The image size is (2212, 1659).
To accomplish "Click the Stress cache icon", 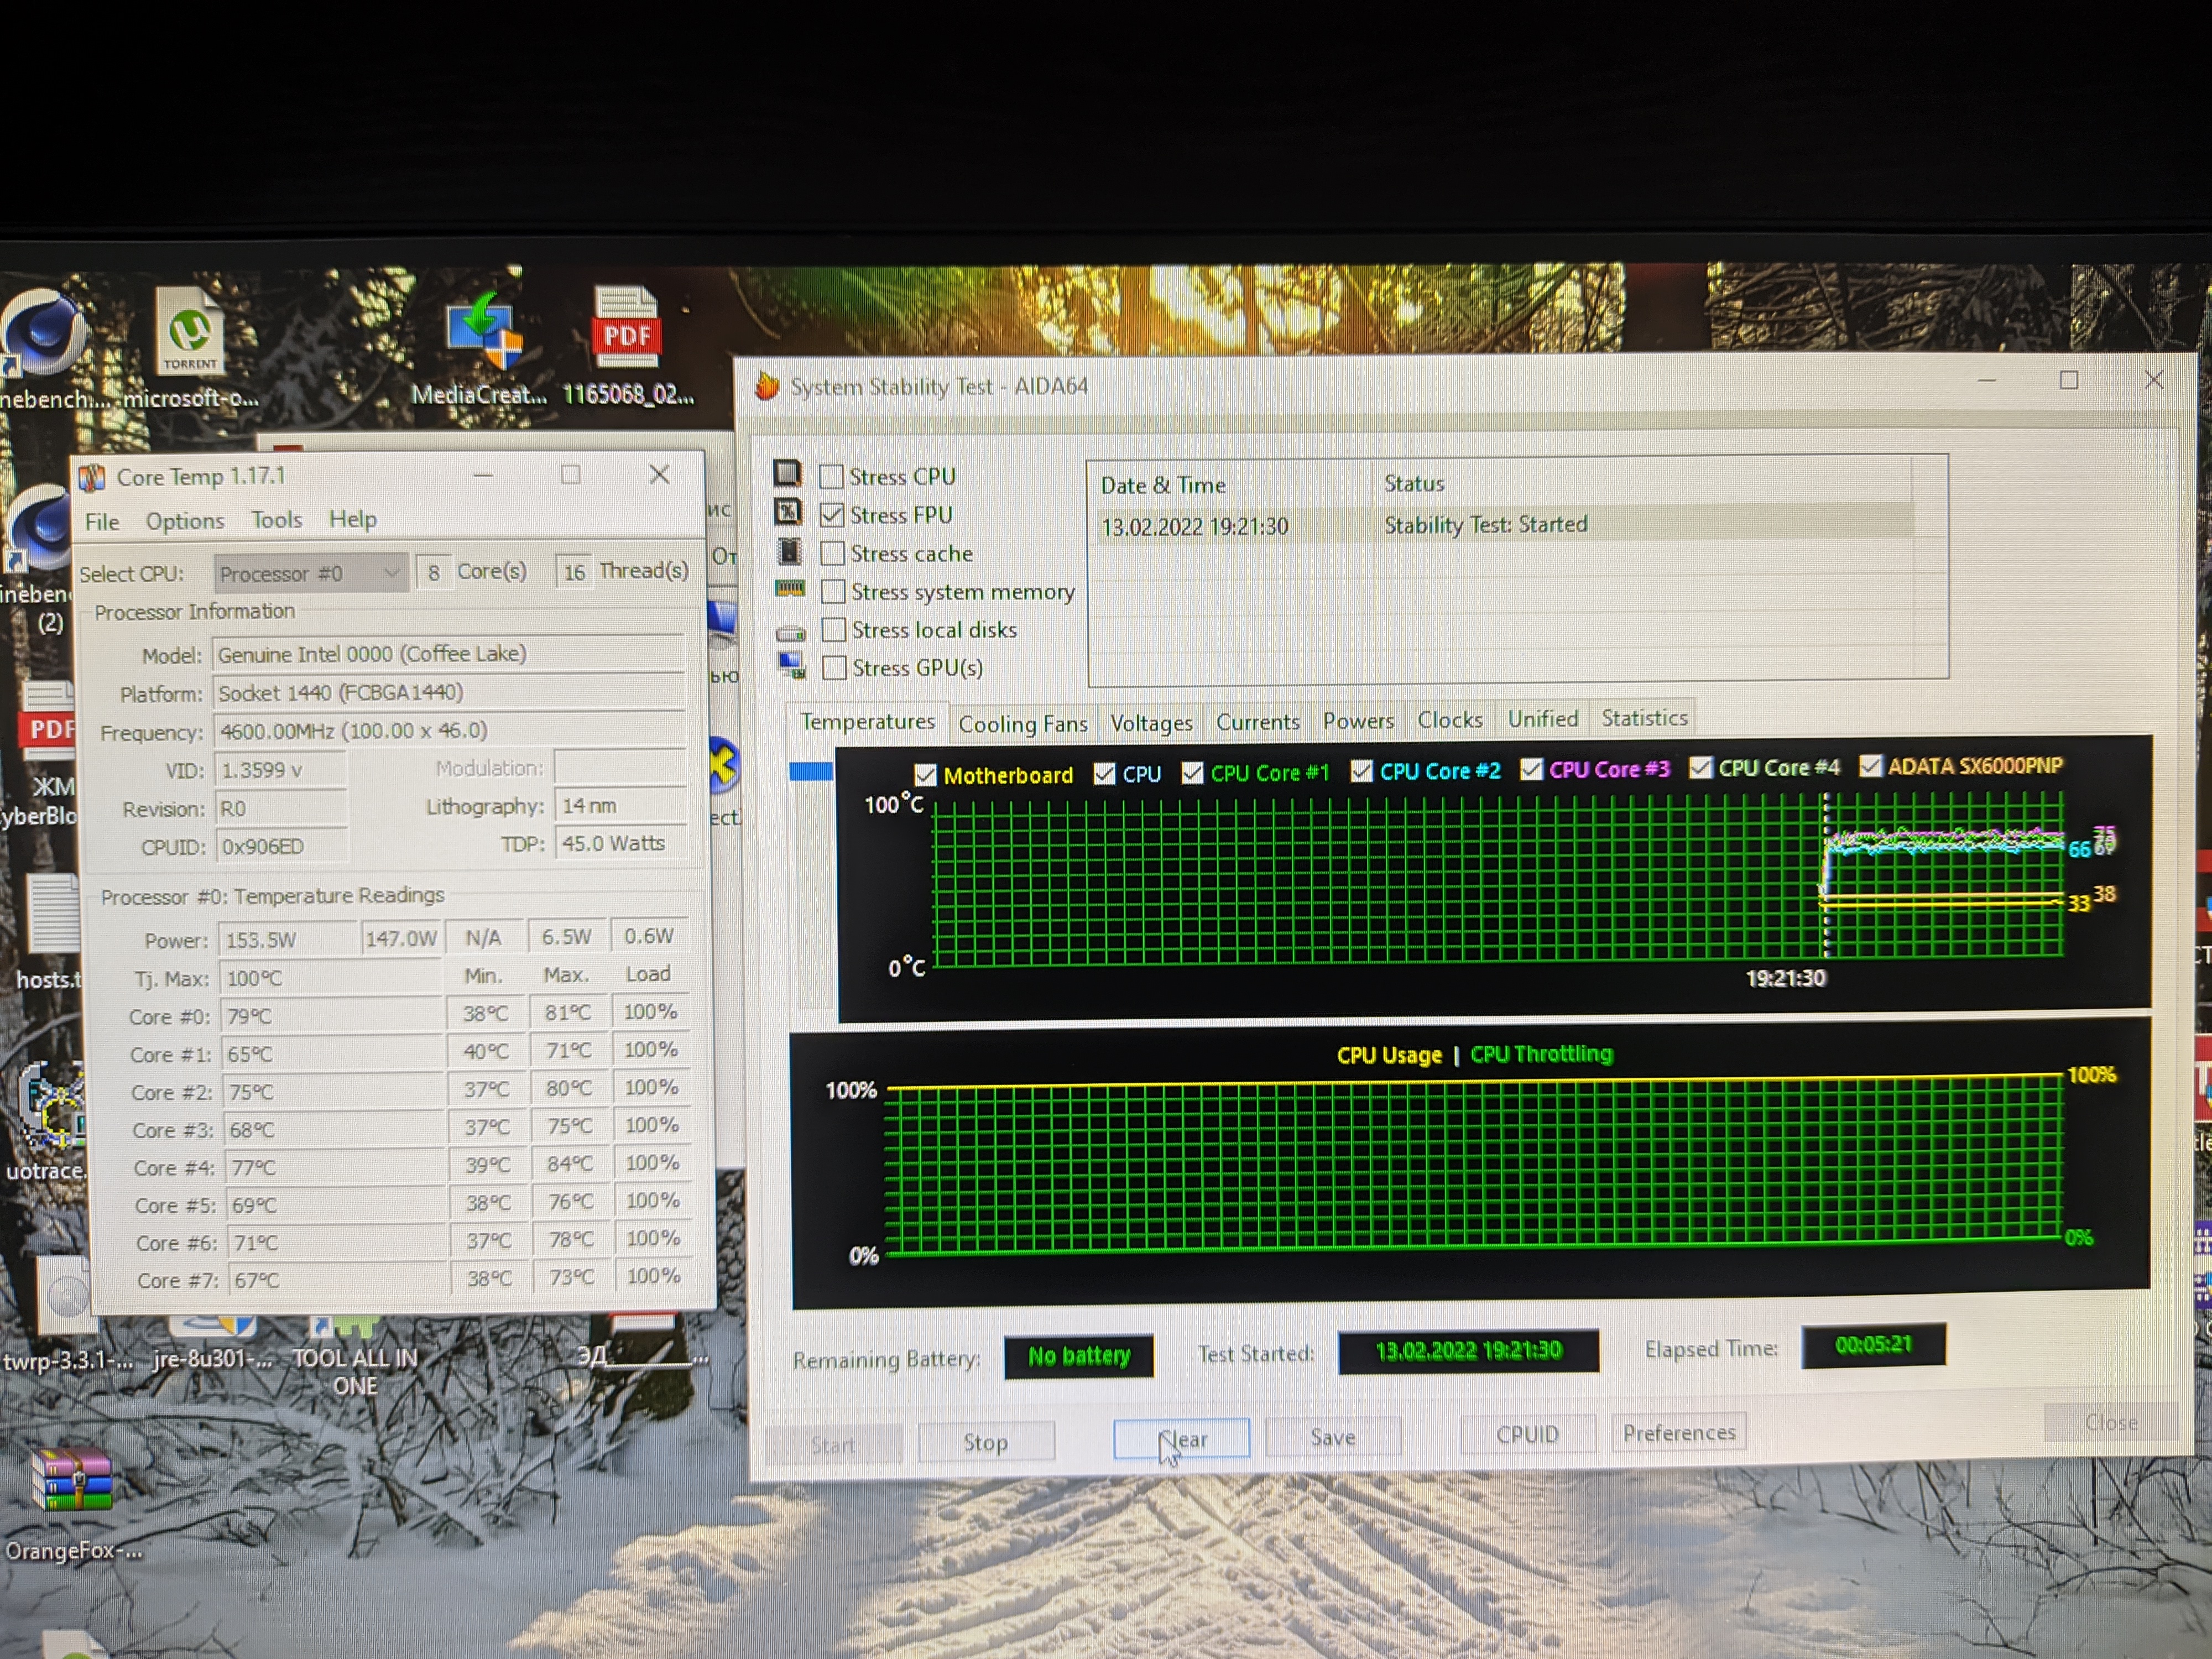I will click(789, 551).
